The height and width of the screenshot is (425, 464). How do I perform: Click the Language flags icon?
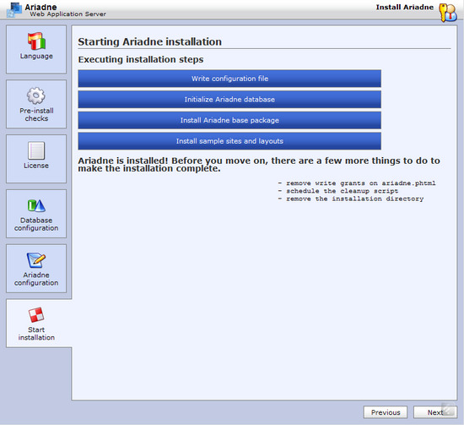pos(36,41)
